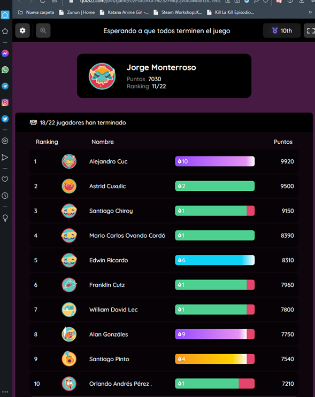315x397 pixels.
Task: Click the 18/22 jugadores han terminado text
Action: click(82, 122)
